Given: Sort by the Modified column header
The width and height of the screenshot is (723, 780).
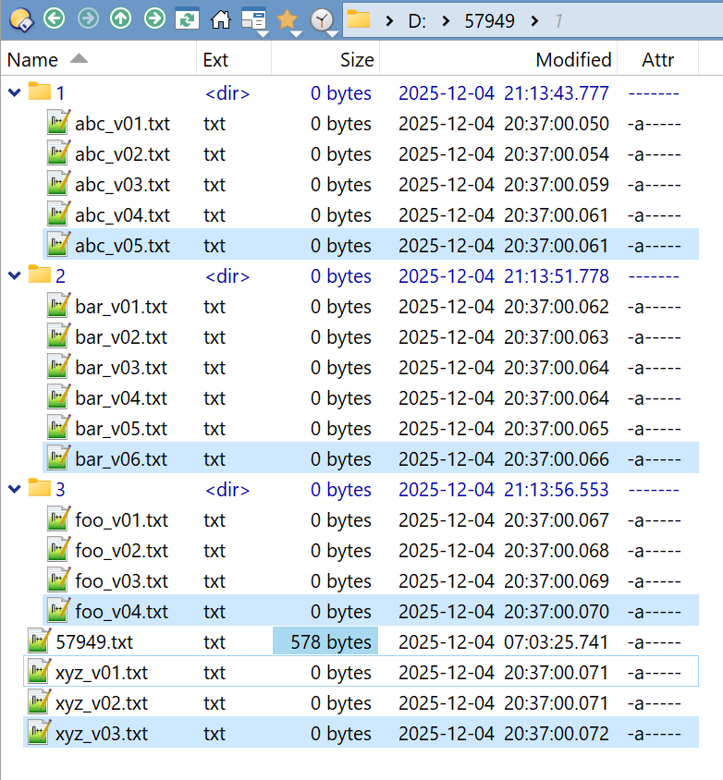Looking at the screenshot, I should (x=573, y=60).
